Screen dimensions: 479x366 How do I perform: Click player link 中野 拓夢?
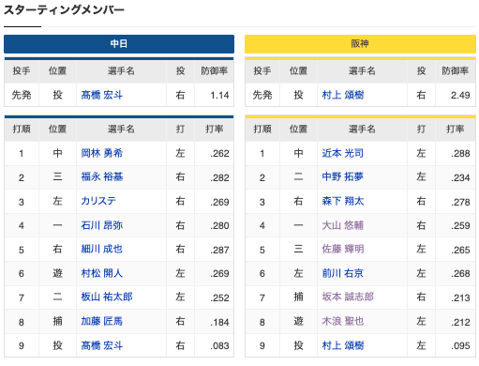tap(343, 177)
